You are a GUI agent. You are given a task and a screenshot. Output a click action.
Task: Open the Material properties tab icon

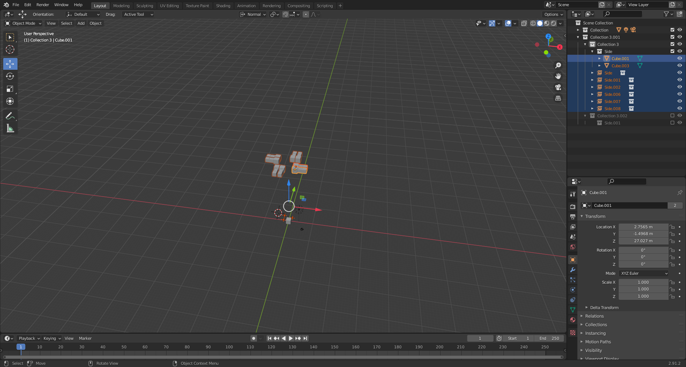pyautogui.click(x=573, y=320)
